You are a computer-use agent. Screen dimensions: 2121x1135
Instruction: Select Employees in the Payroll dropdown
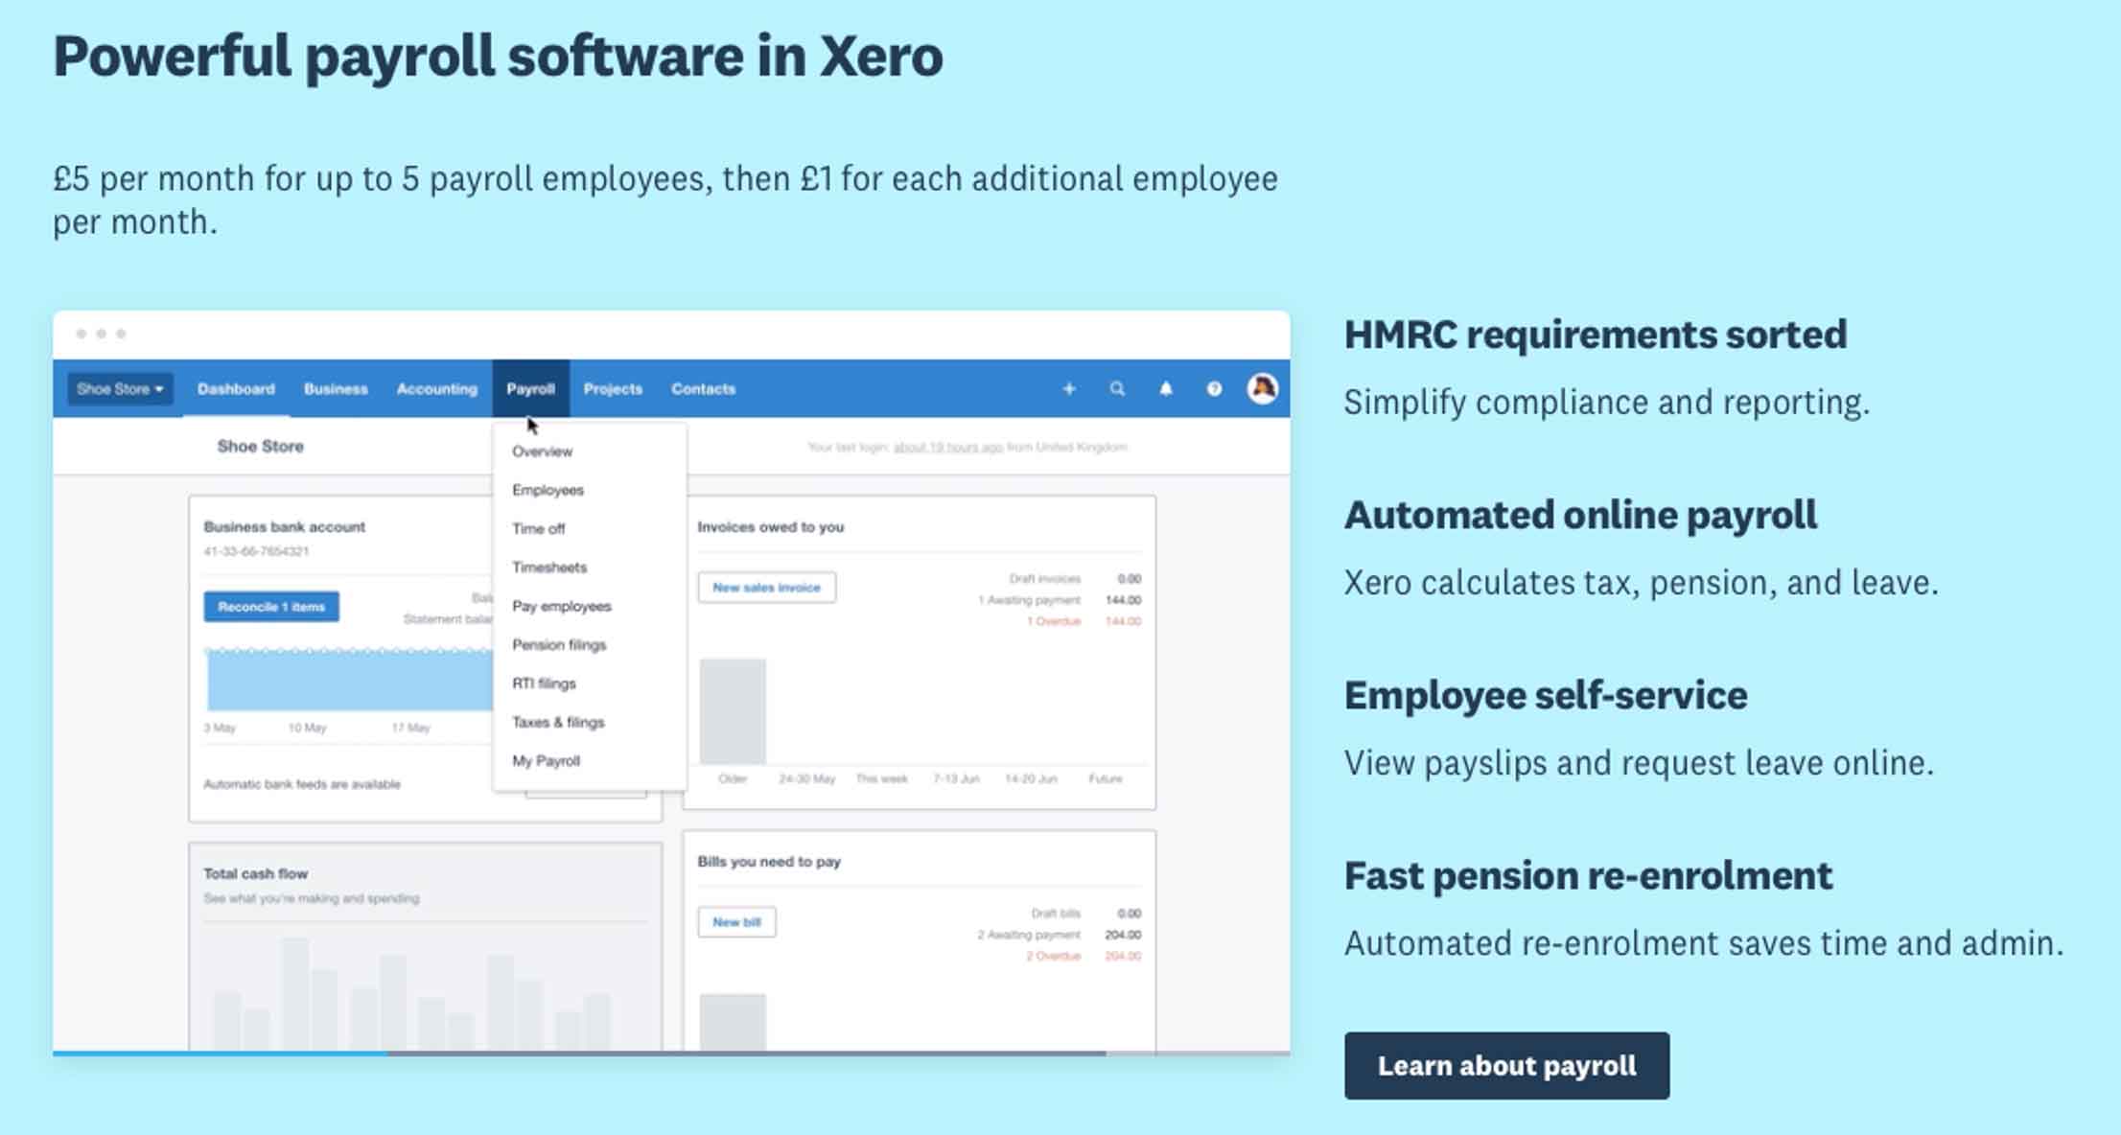548,490
